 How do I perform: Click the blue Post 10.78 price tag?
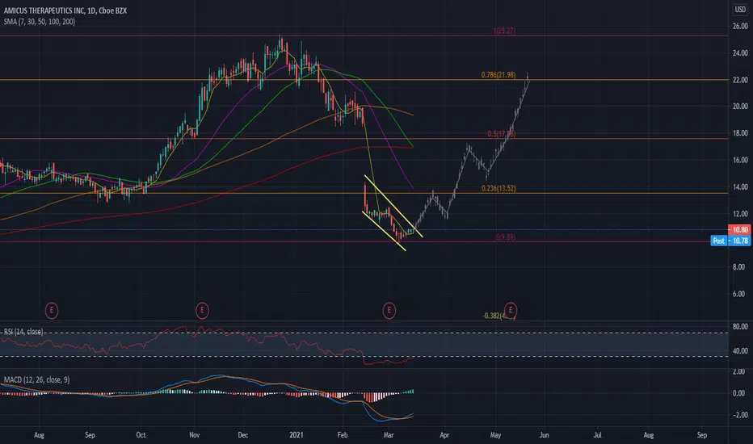pyautogui.click(x=730, y=241)
